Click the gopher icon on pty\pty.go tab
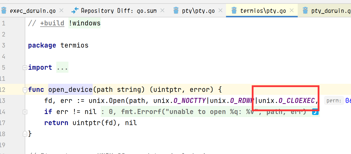Image resolution: width=351 pixels, height=154 pixels. point(176,11)
